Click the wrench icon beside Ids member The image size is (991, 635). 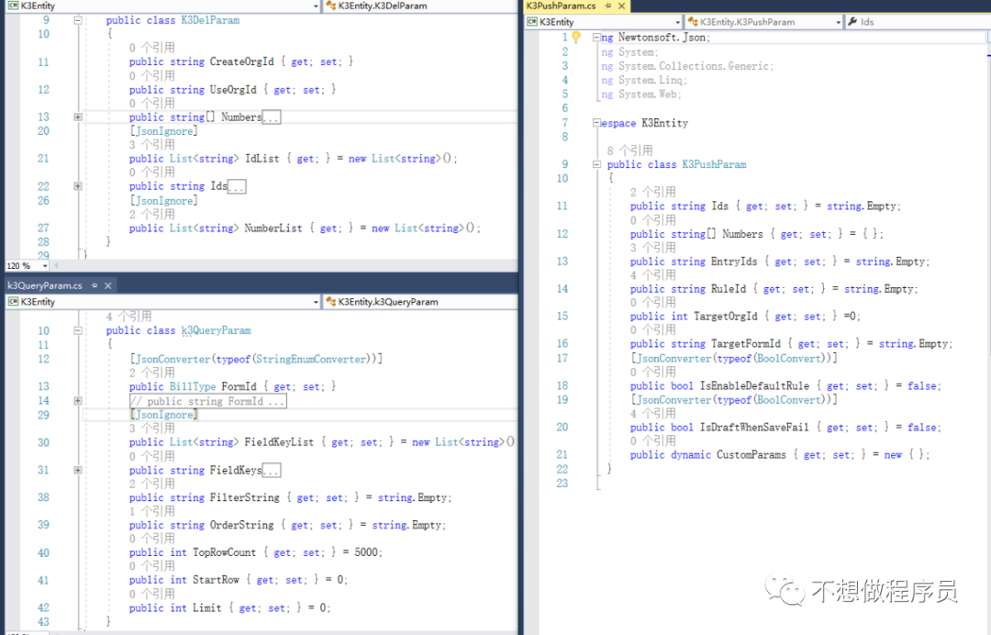point(852,21)
